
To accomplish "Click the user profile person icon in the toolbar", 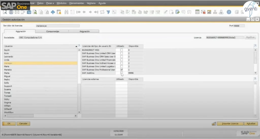I will coord(221,12).
